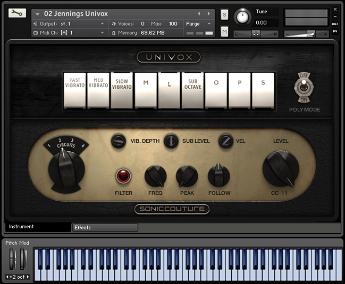The image size is (345, 284).
Task: Click the VEL knob
Action: pos(225,141)
